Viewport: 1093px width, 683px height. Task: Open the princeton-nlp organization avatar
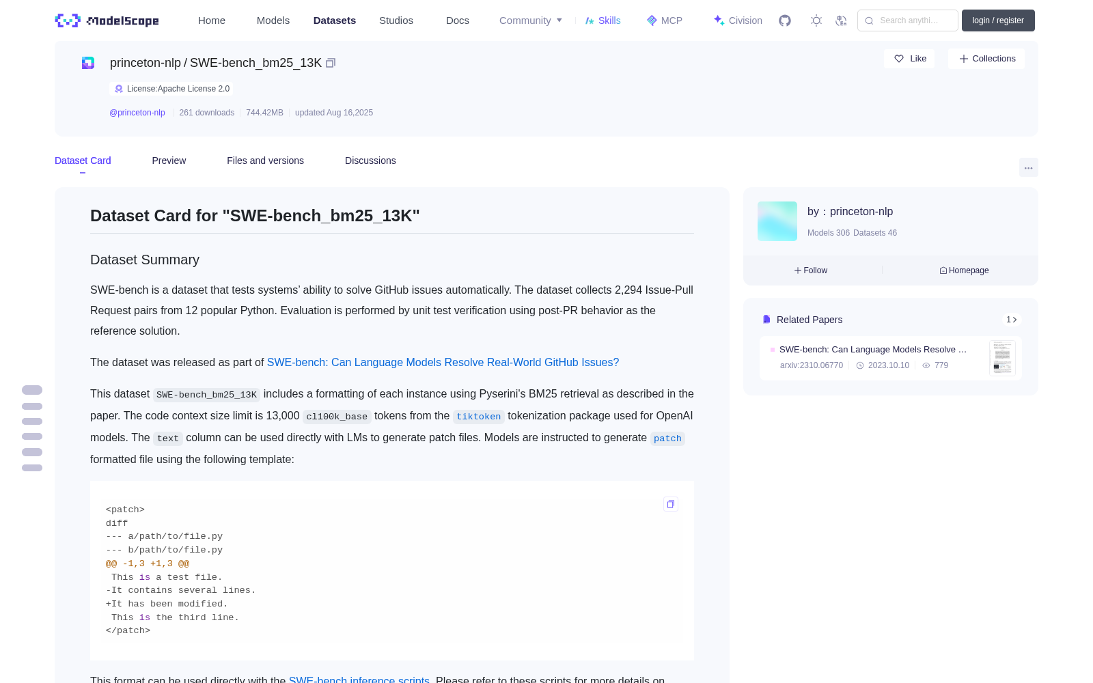(x=777, y=221)
